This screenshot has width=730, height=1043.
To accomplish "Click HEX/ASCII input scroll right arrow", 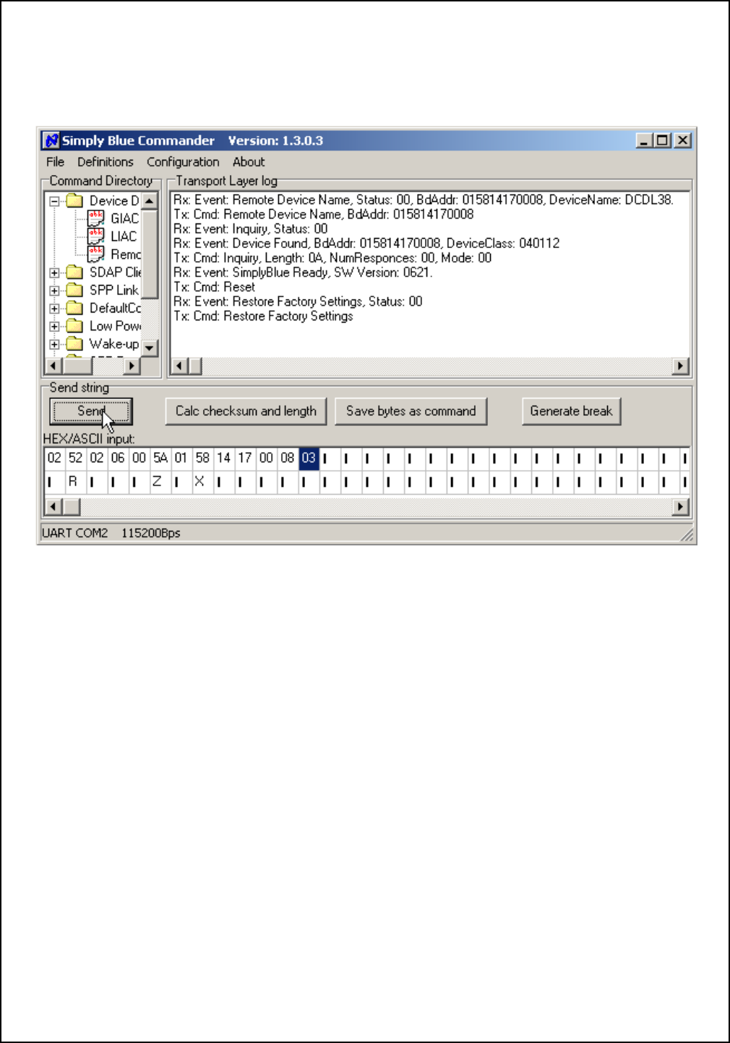I will (680, 506).
